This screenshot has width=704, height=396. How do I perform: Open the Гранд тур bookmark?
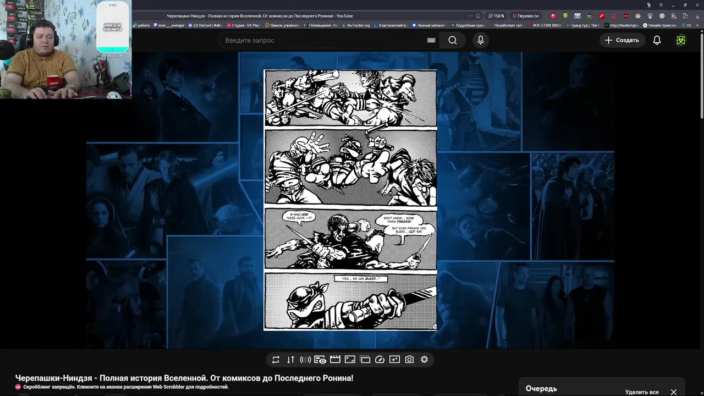point(584,25)
